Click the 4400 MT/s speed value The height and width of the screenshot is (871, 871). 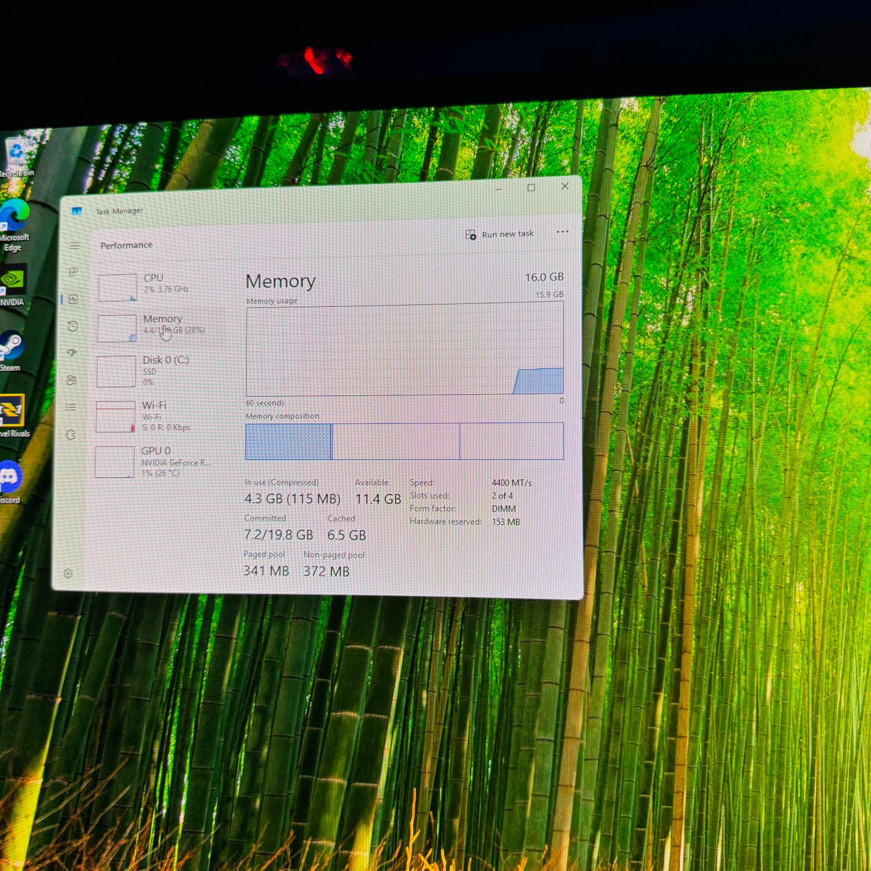(x=512, y=483)
